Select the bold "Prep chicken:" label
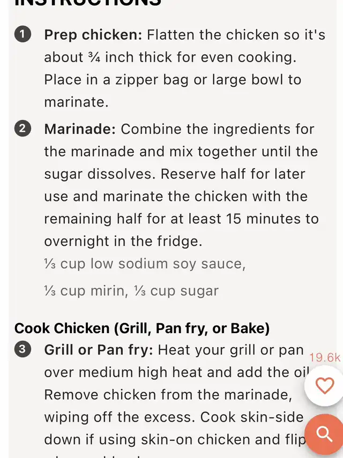 [x=93, y=35]
